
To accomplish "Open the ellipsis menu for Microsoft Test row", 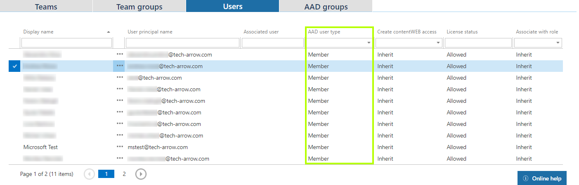I will (120, 147).
